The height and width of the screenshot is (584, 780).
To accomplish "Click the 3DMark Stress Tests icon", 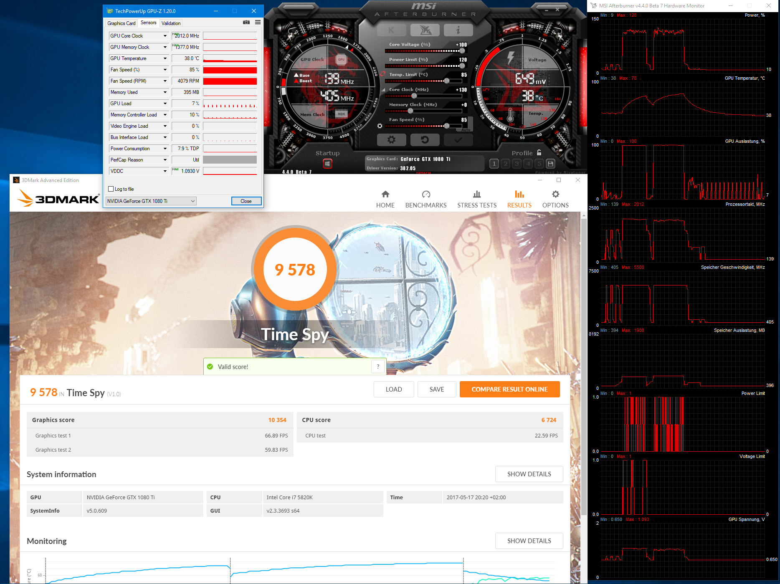I will tap(477, 194).
